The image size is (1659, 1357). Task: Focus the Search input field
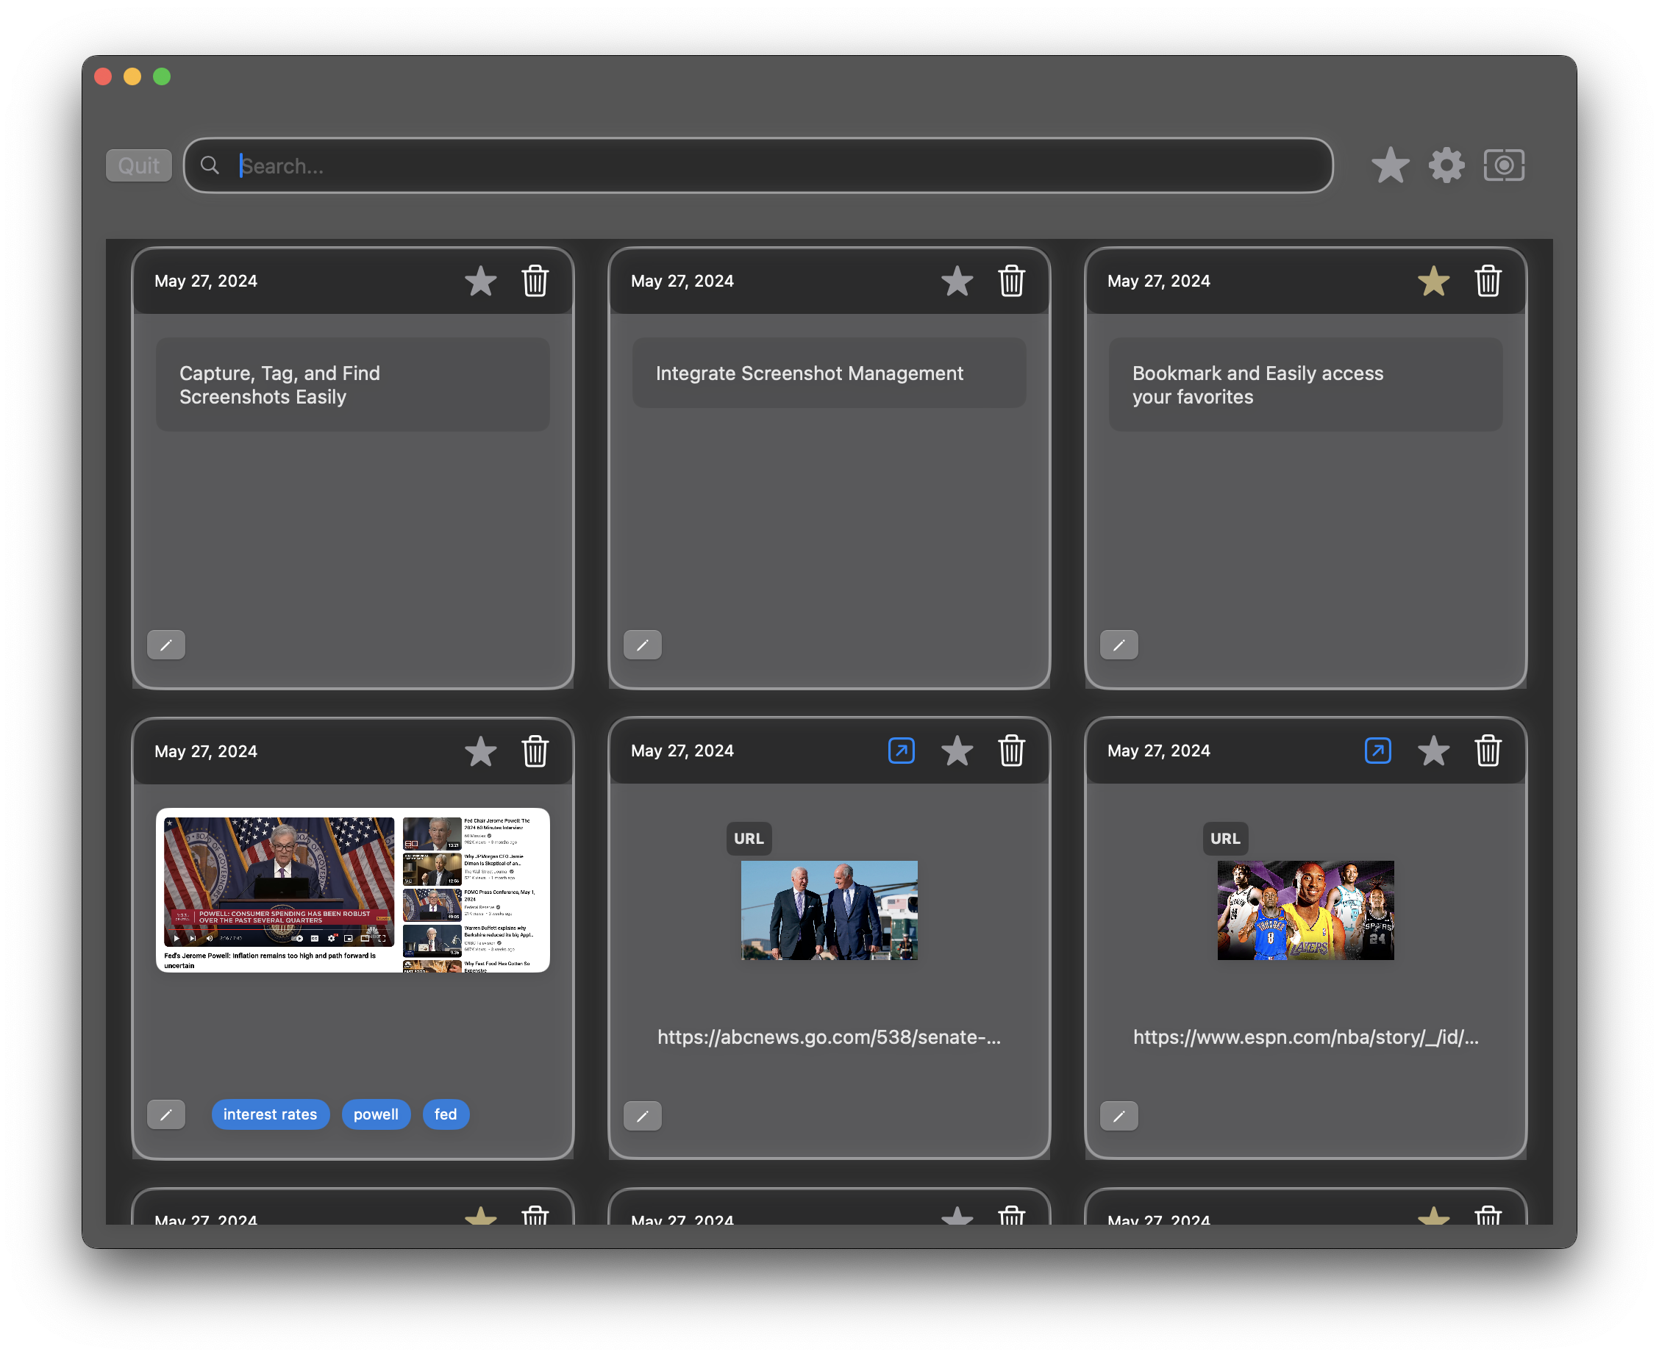coord(774,165)
